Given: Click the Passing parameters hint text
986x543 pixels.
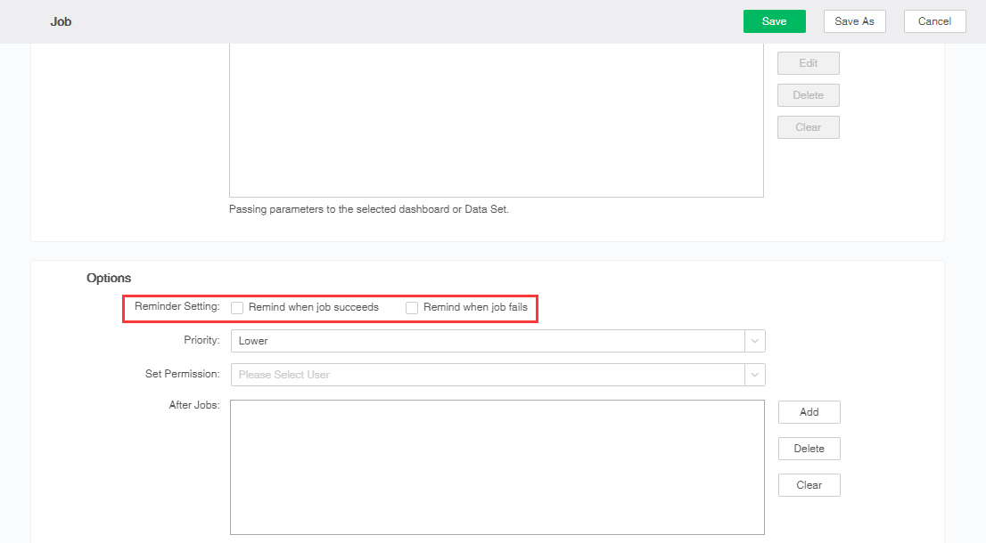Looking at the screenshot, I should (x=368, y=210).
